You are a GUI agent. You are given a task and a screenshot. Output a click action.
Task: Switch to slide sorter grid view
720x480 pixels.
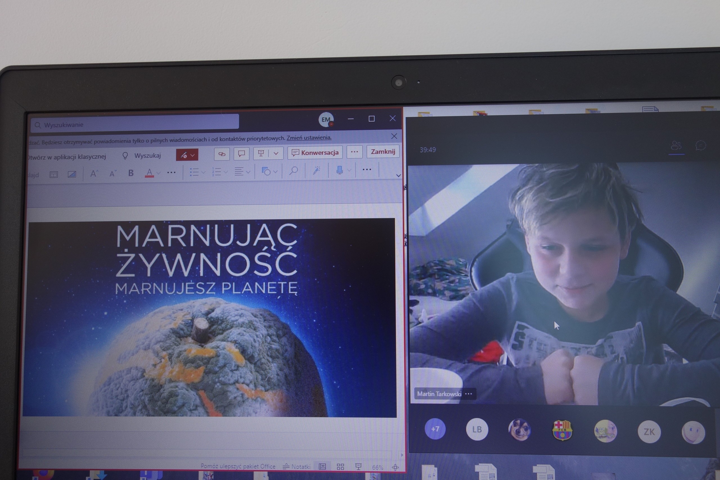click(340, 467)
